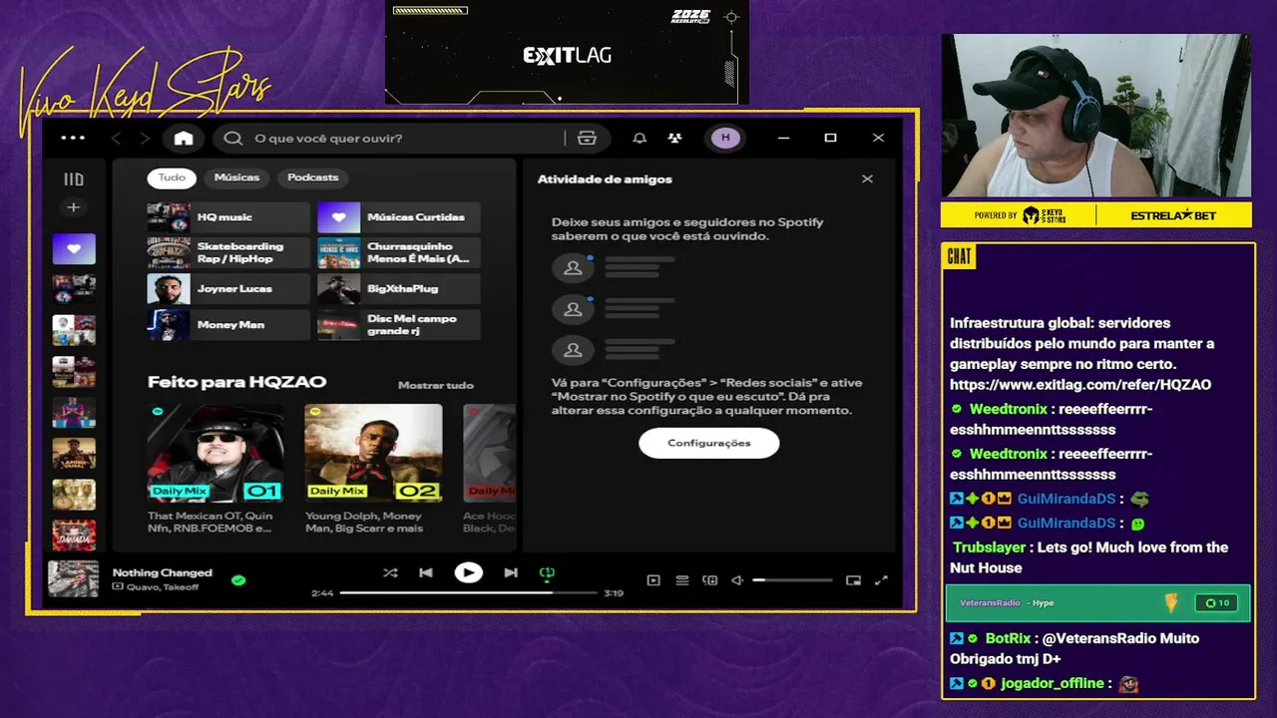Open Liked Songs heart in sidebar
The image size is (1277, 718).
pos(74,248)
